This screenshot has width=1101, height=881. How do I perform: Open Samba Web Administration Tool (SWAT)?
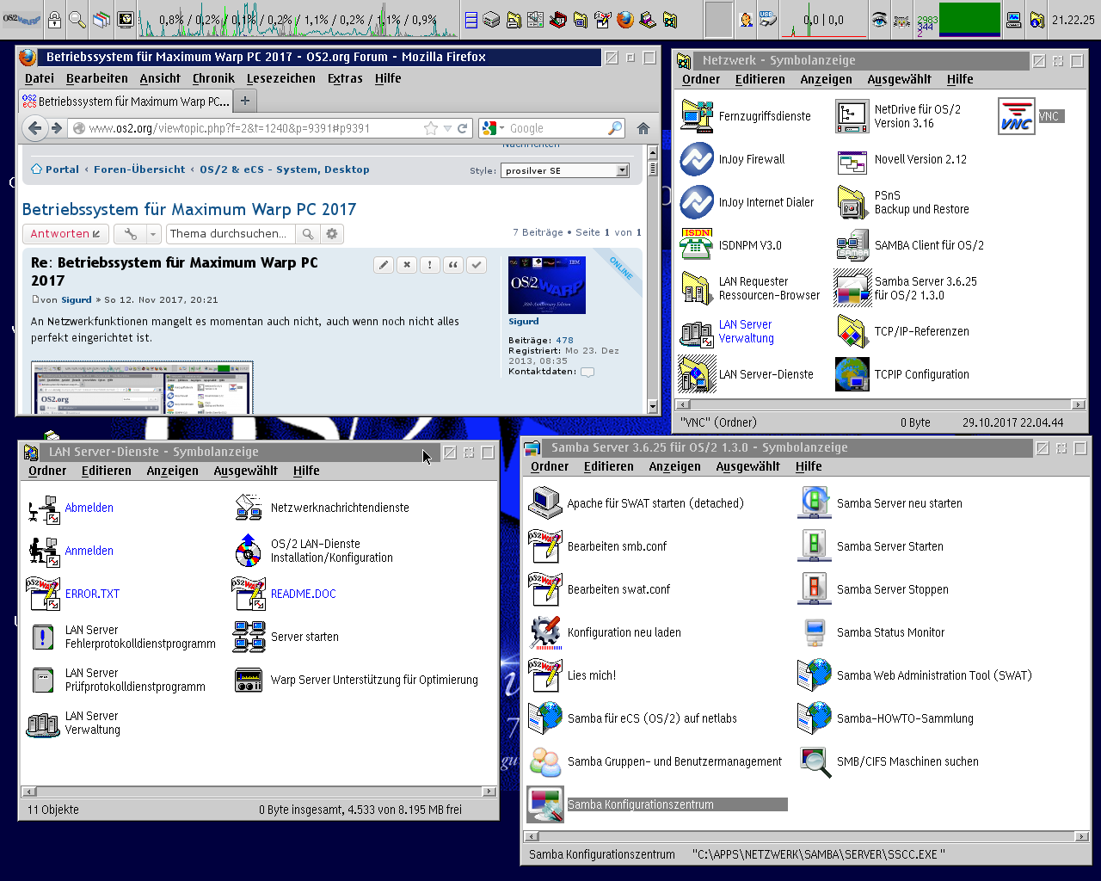coord(814,675)
